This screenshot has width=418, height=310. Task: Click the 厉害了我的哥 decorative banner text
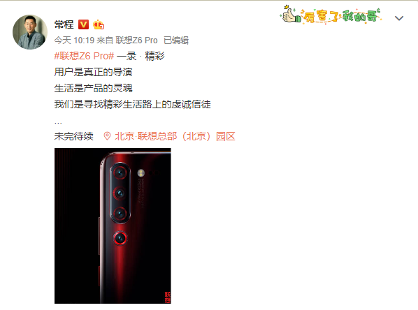pos(342,16)
